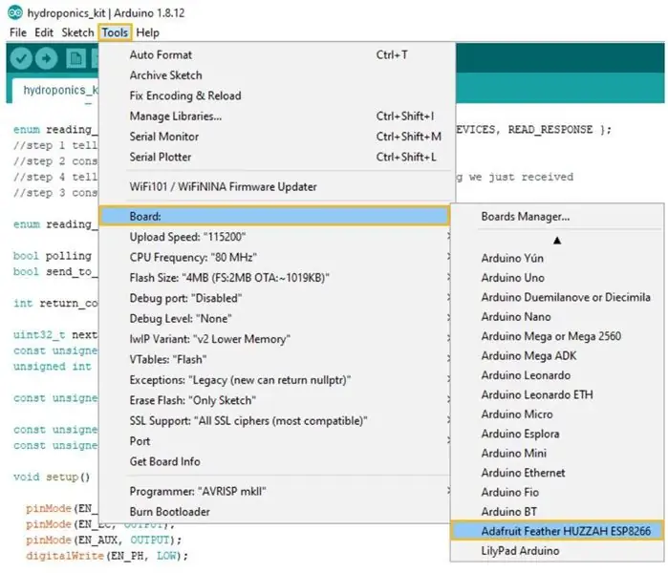The image size is (668, 573).
Task: Select Arduino Mega or Mega 2560
Action: tap(557, 336)
